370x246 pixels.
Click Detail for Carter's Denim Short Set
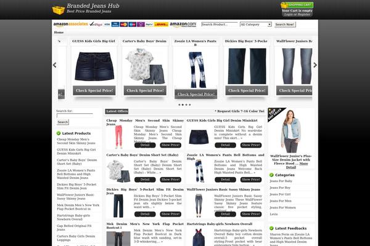tap(145, 180)
